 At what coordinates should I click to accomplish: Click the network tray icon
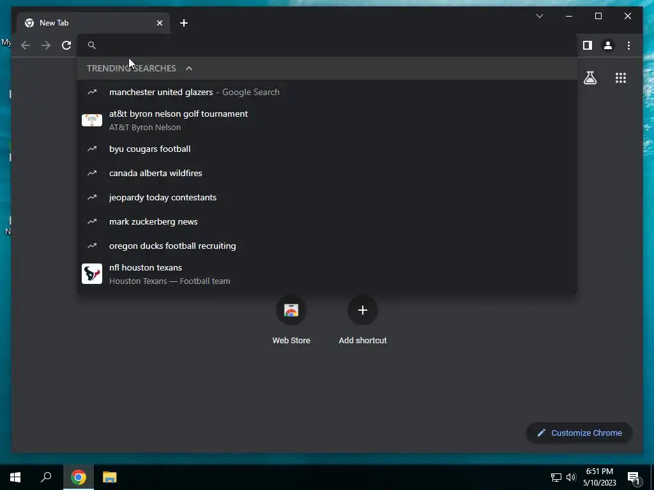click(x=556, y=477)
